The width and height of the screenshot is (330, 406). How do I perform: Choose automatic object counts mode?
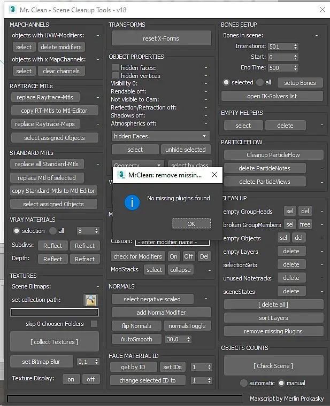[244, 383]
